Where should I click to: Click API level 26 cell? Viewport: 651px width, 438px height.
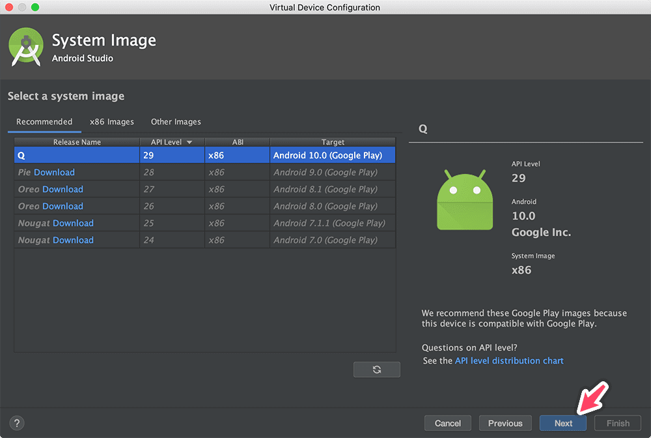coord(173,206)
